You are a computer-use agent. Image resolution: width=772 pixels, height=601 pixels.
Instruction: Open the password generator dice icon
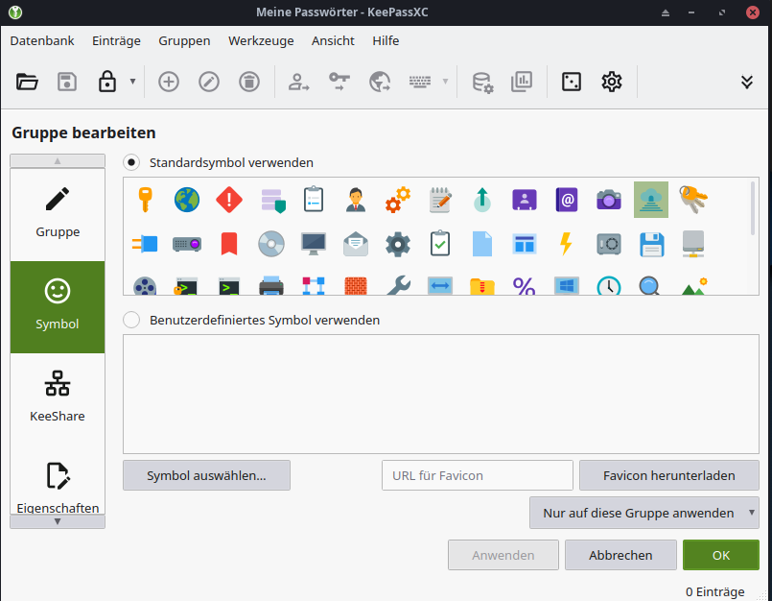571,82
